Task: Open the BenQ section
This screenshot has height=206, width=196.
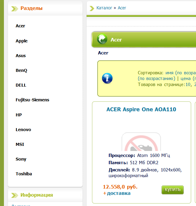Action: click(21, 70)
